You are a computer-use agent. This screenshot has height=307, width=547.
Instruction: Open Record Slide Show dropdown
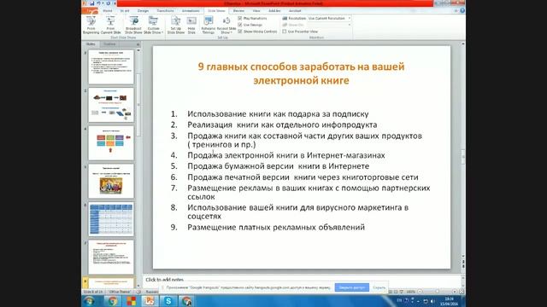point(226,26)
